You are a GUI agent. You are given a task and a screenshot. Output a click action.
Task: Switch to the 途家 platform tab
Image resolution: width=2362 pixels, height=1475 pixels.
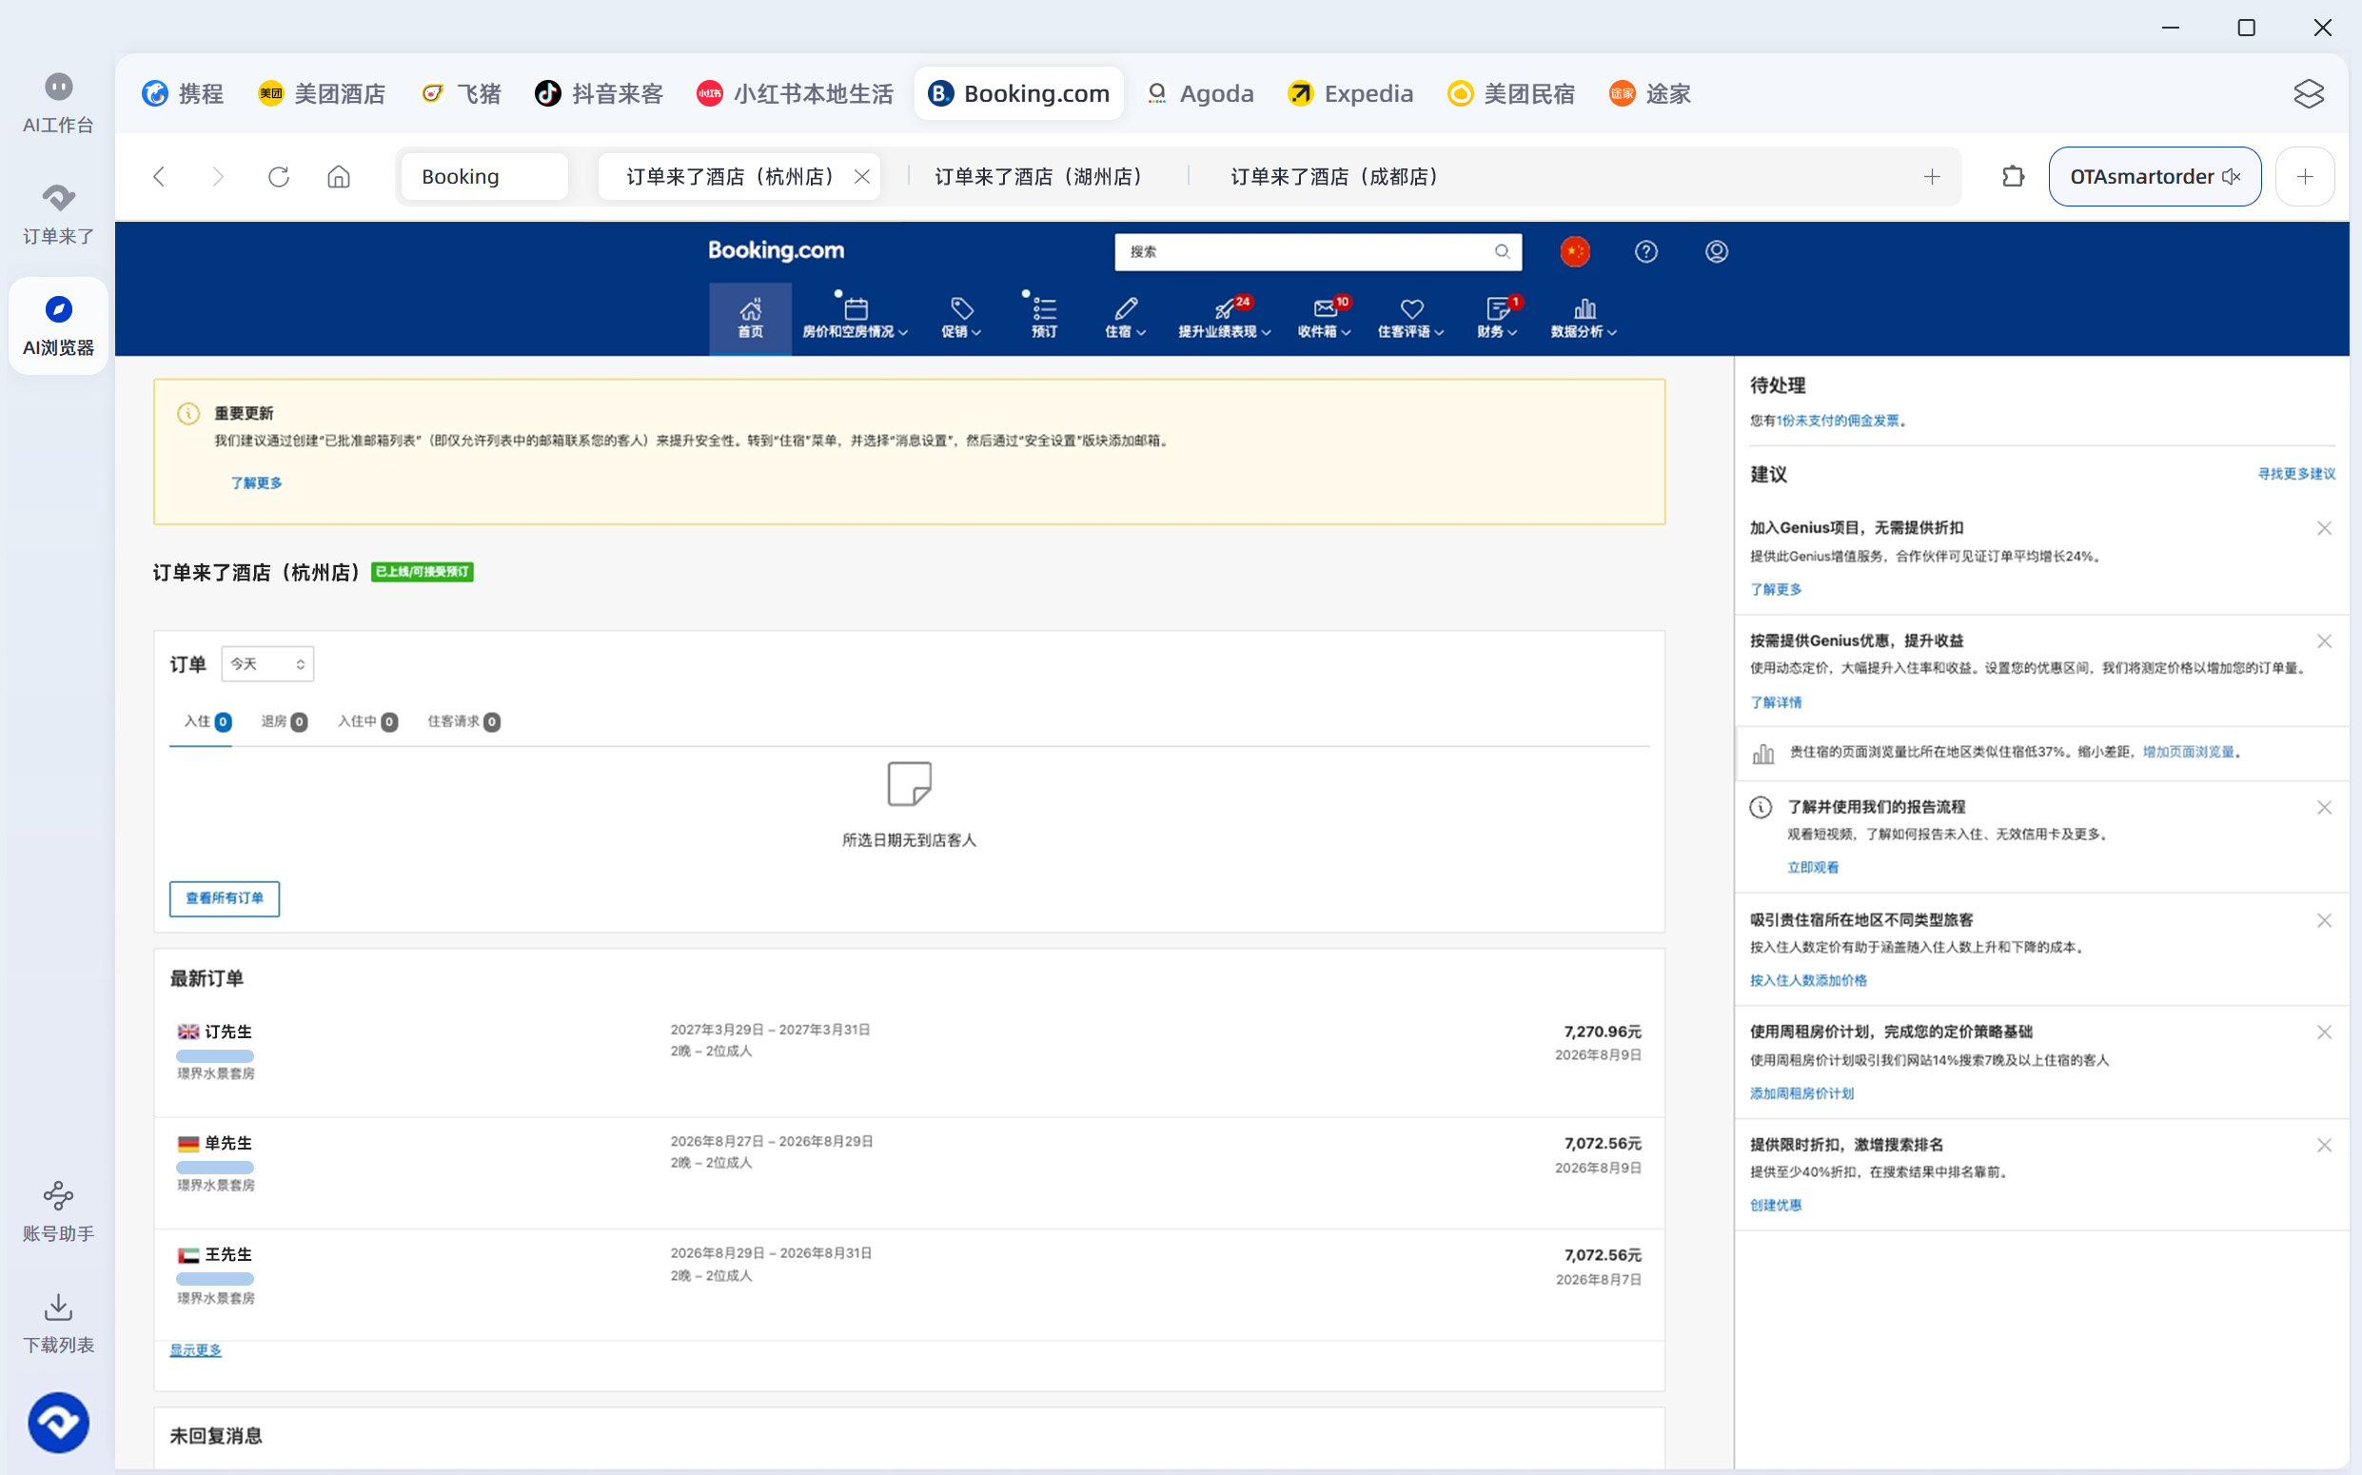pos(1650,93)
